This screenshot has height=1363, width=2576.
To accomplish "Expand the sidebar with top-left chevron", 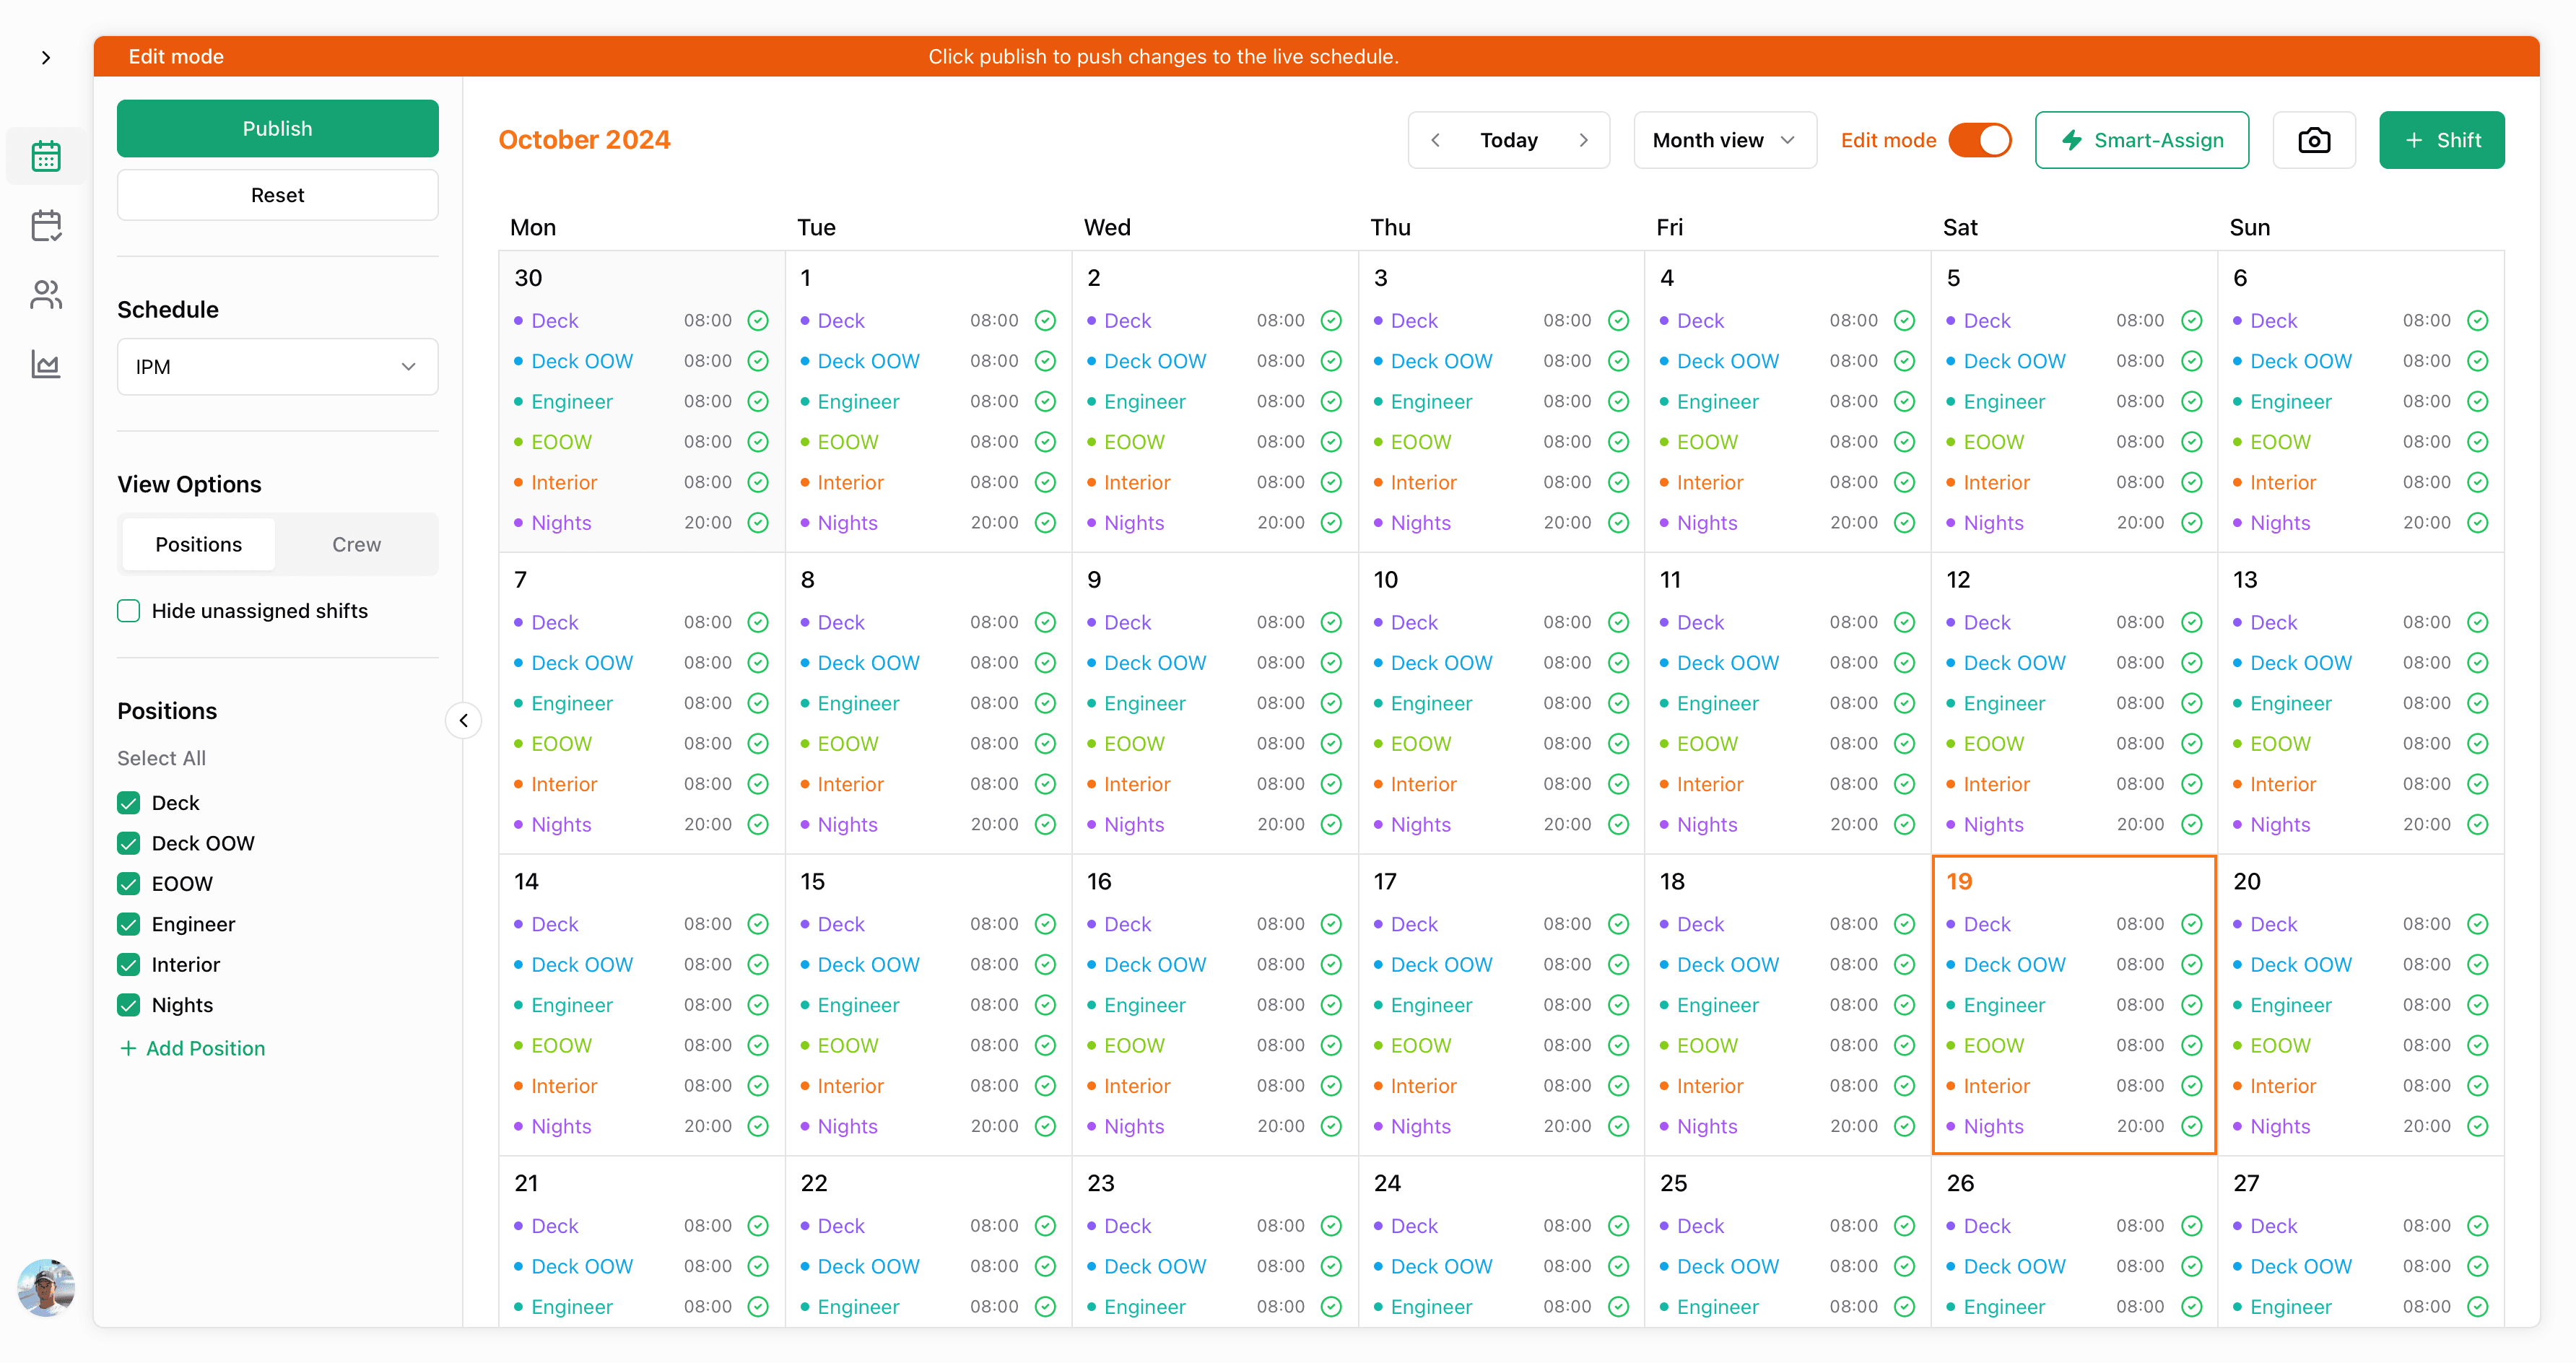I will pyautogui.click(x=46, y=58).
